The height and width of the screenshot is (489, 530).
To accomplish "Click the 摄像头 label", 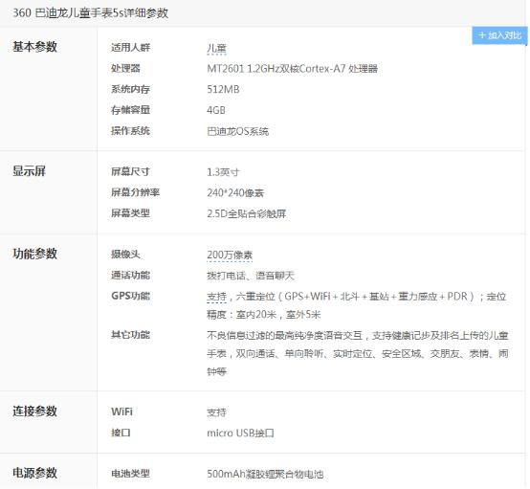I will click(125, 255).
